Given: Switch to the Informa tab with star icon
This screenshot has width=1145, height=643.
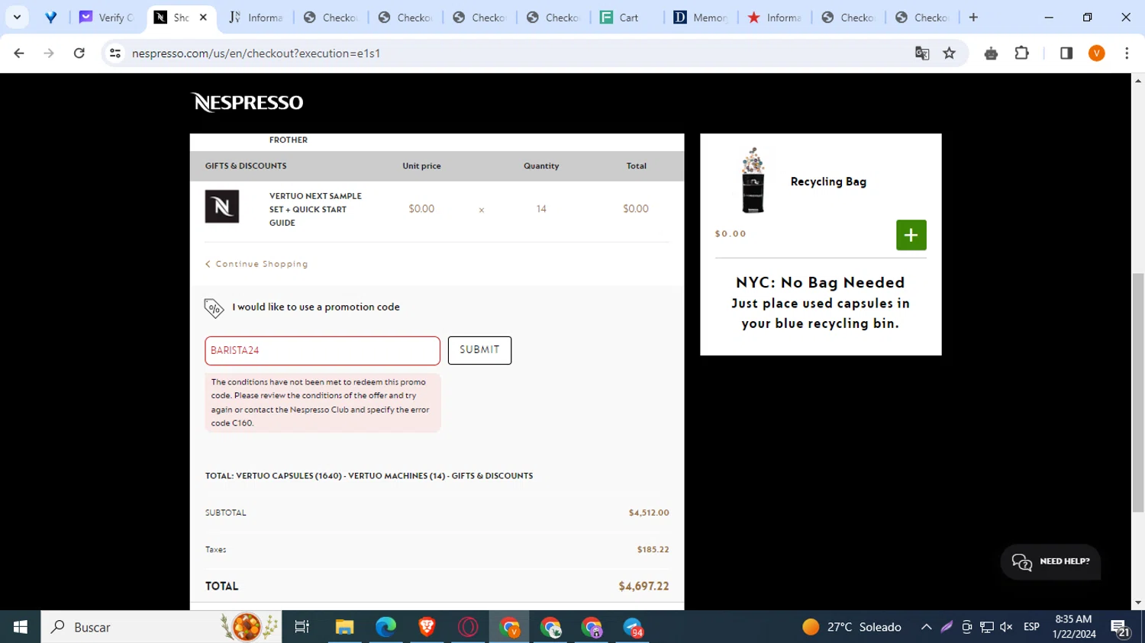Looking at the screenshot, I should click(x=775, y=18).
